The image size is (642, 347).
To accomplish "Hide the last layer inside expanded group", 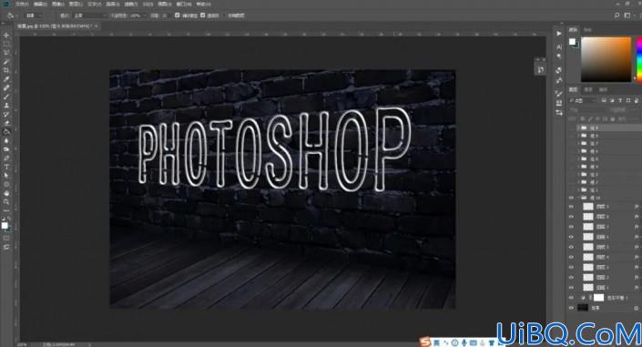I will coord(571,288).
